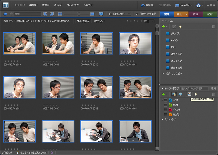218x155 pixels.
Task: Open the 画面表示 dropdown
Action: coord(186,5)
